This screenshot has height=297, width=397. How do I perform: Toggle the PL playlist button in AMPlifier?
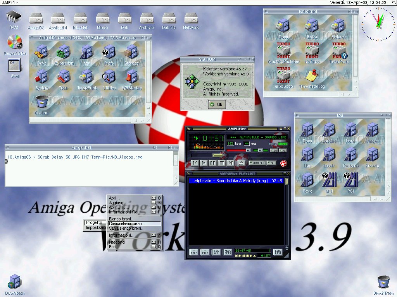click(x=283, y=150)
